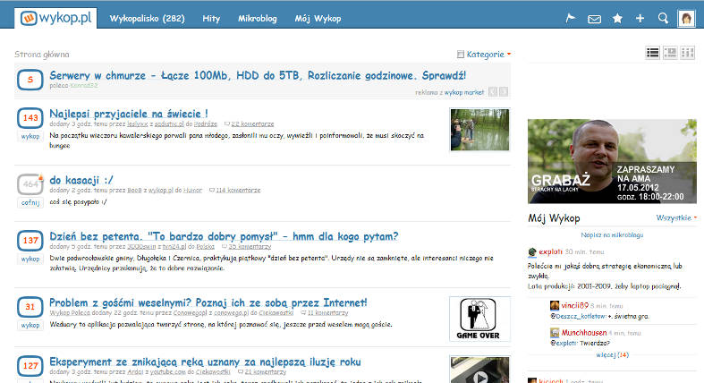Open the wykop.pl logo home link

coord(55,18)
